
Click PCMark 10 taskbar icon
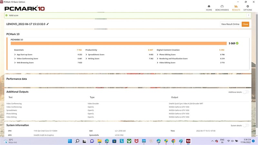point(188,141)
